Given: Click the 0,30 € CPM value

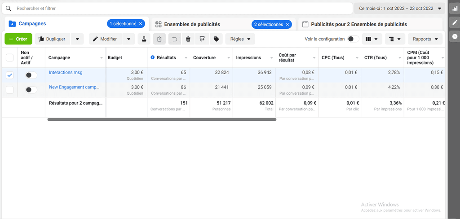Looking at the screenshot, I should click(437, 87).
